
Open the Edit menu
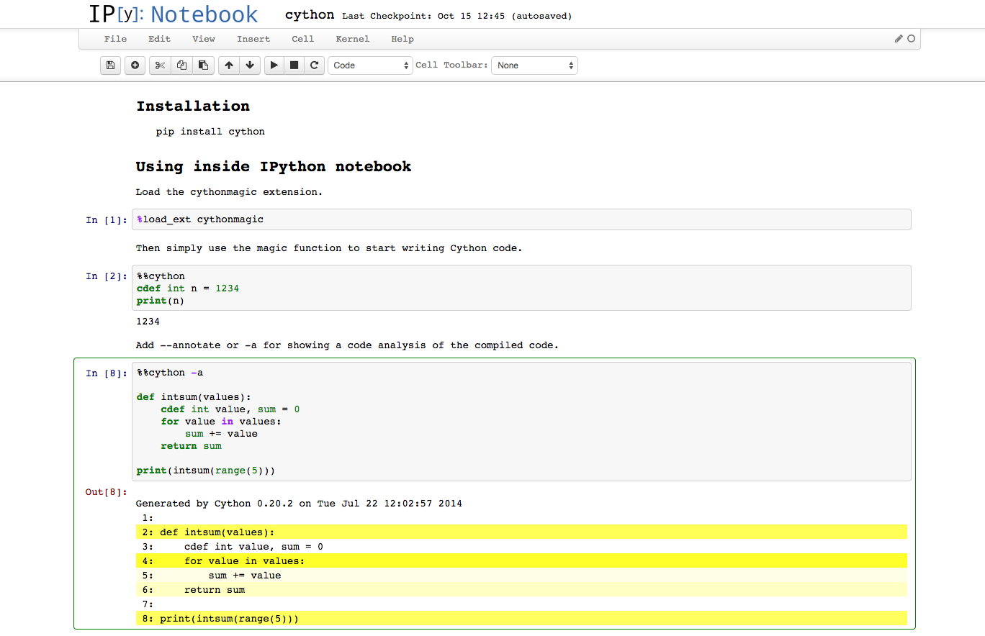(x=159, y=39)
